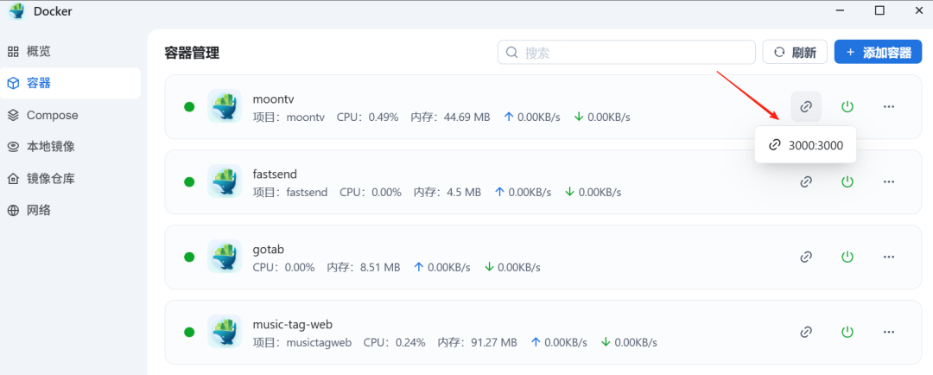Open the 本地镜像 local images section
This screenshot has width=933, height=375.
70,146
